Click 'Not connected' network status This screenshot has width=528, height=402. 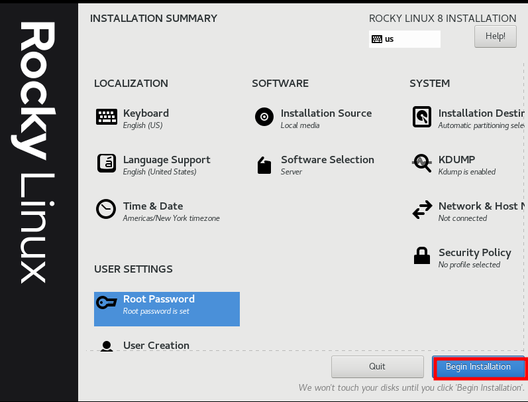click(x=462, y=218)
